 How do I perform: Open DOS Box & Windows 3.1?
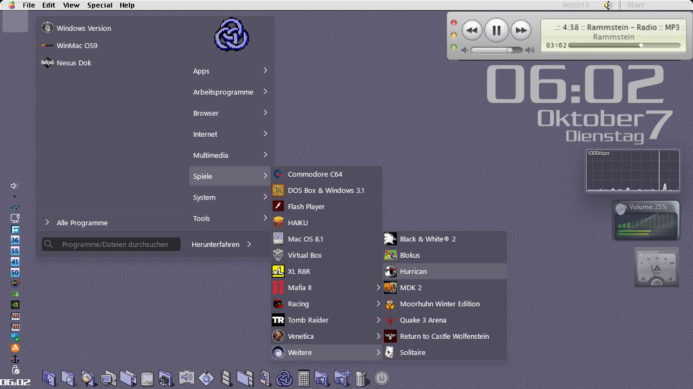click(x=327, y=190)
